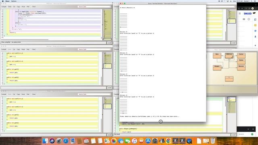
Task: Open Source Code dropdown in middle-left editor
Action: point(94,49)
